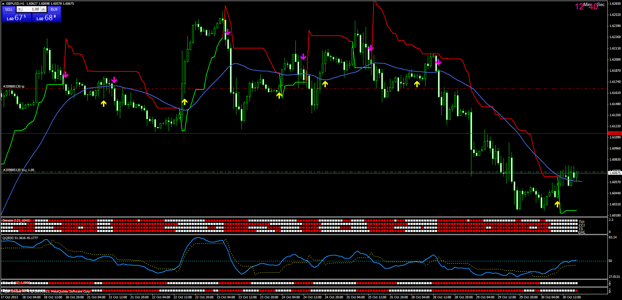Click the '17 Oct 2013' time axis label
The height and width of the screenshot is (300, 622).
coord(10,297)
